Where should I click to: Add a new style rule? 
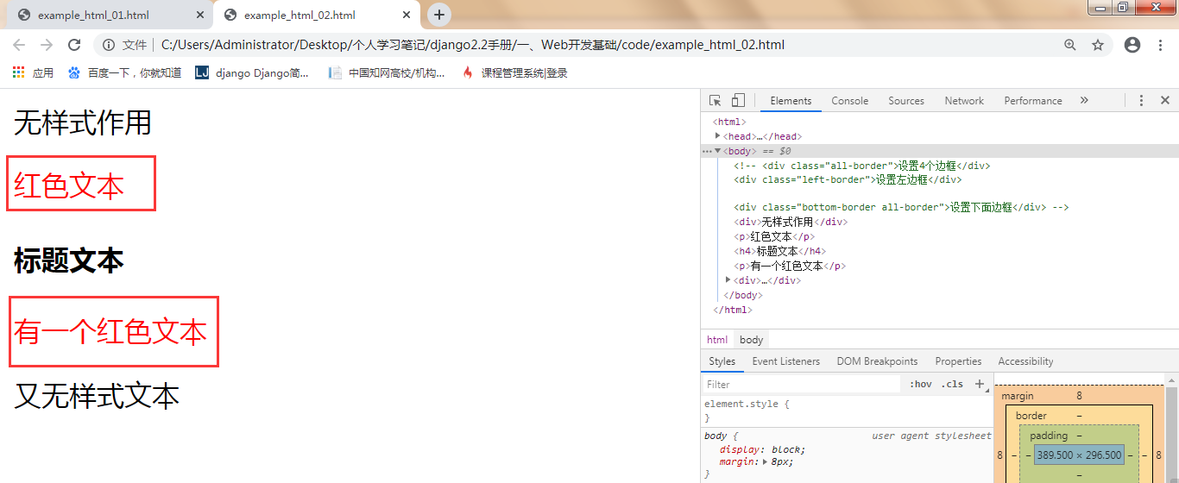tap(980, 385)
